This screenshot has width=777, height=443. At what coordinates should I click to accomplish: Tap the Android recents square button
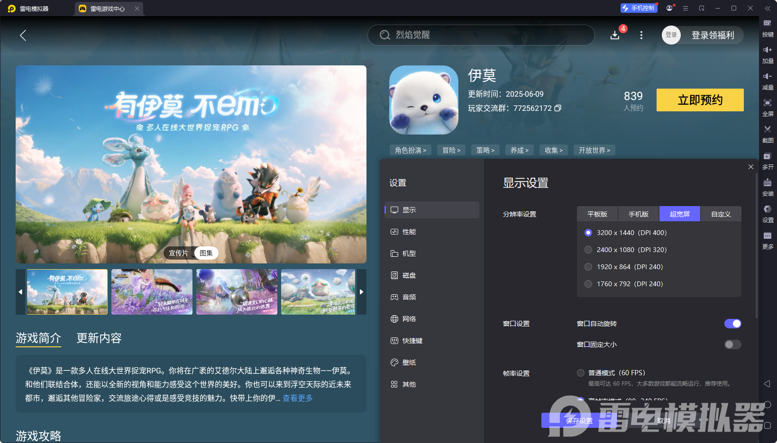coord(768,425)
